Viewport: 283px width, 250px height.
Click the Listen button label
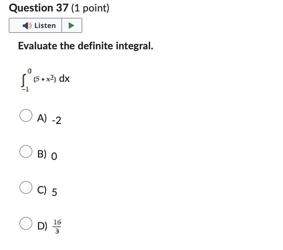(45, 25)
